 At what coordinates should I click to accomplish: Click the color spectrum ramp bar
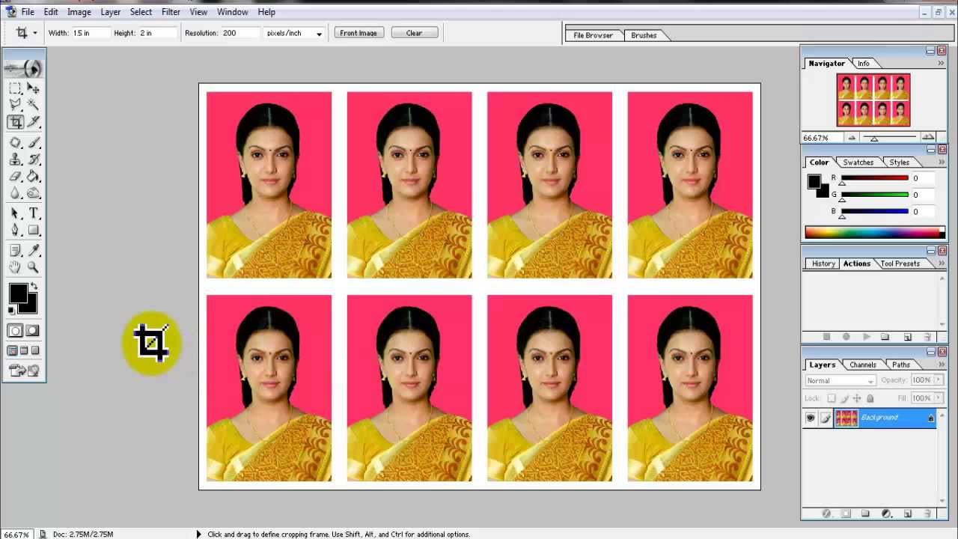[x=874, y=232]
